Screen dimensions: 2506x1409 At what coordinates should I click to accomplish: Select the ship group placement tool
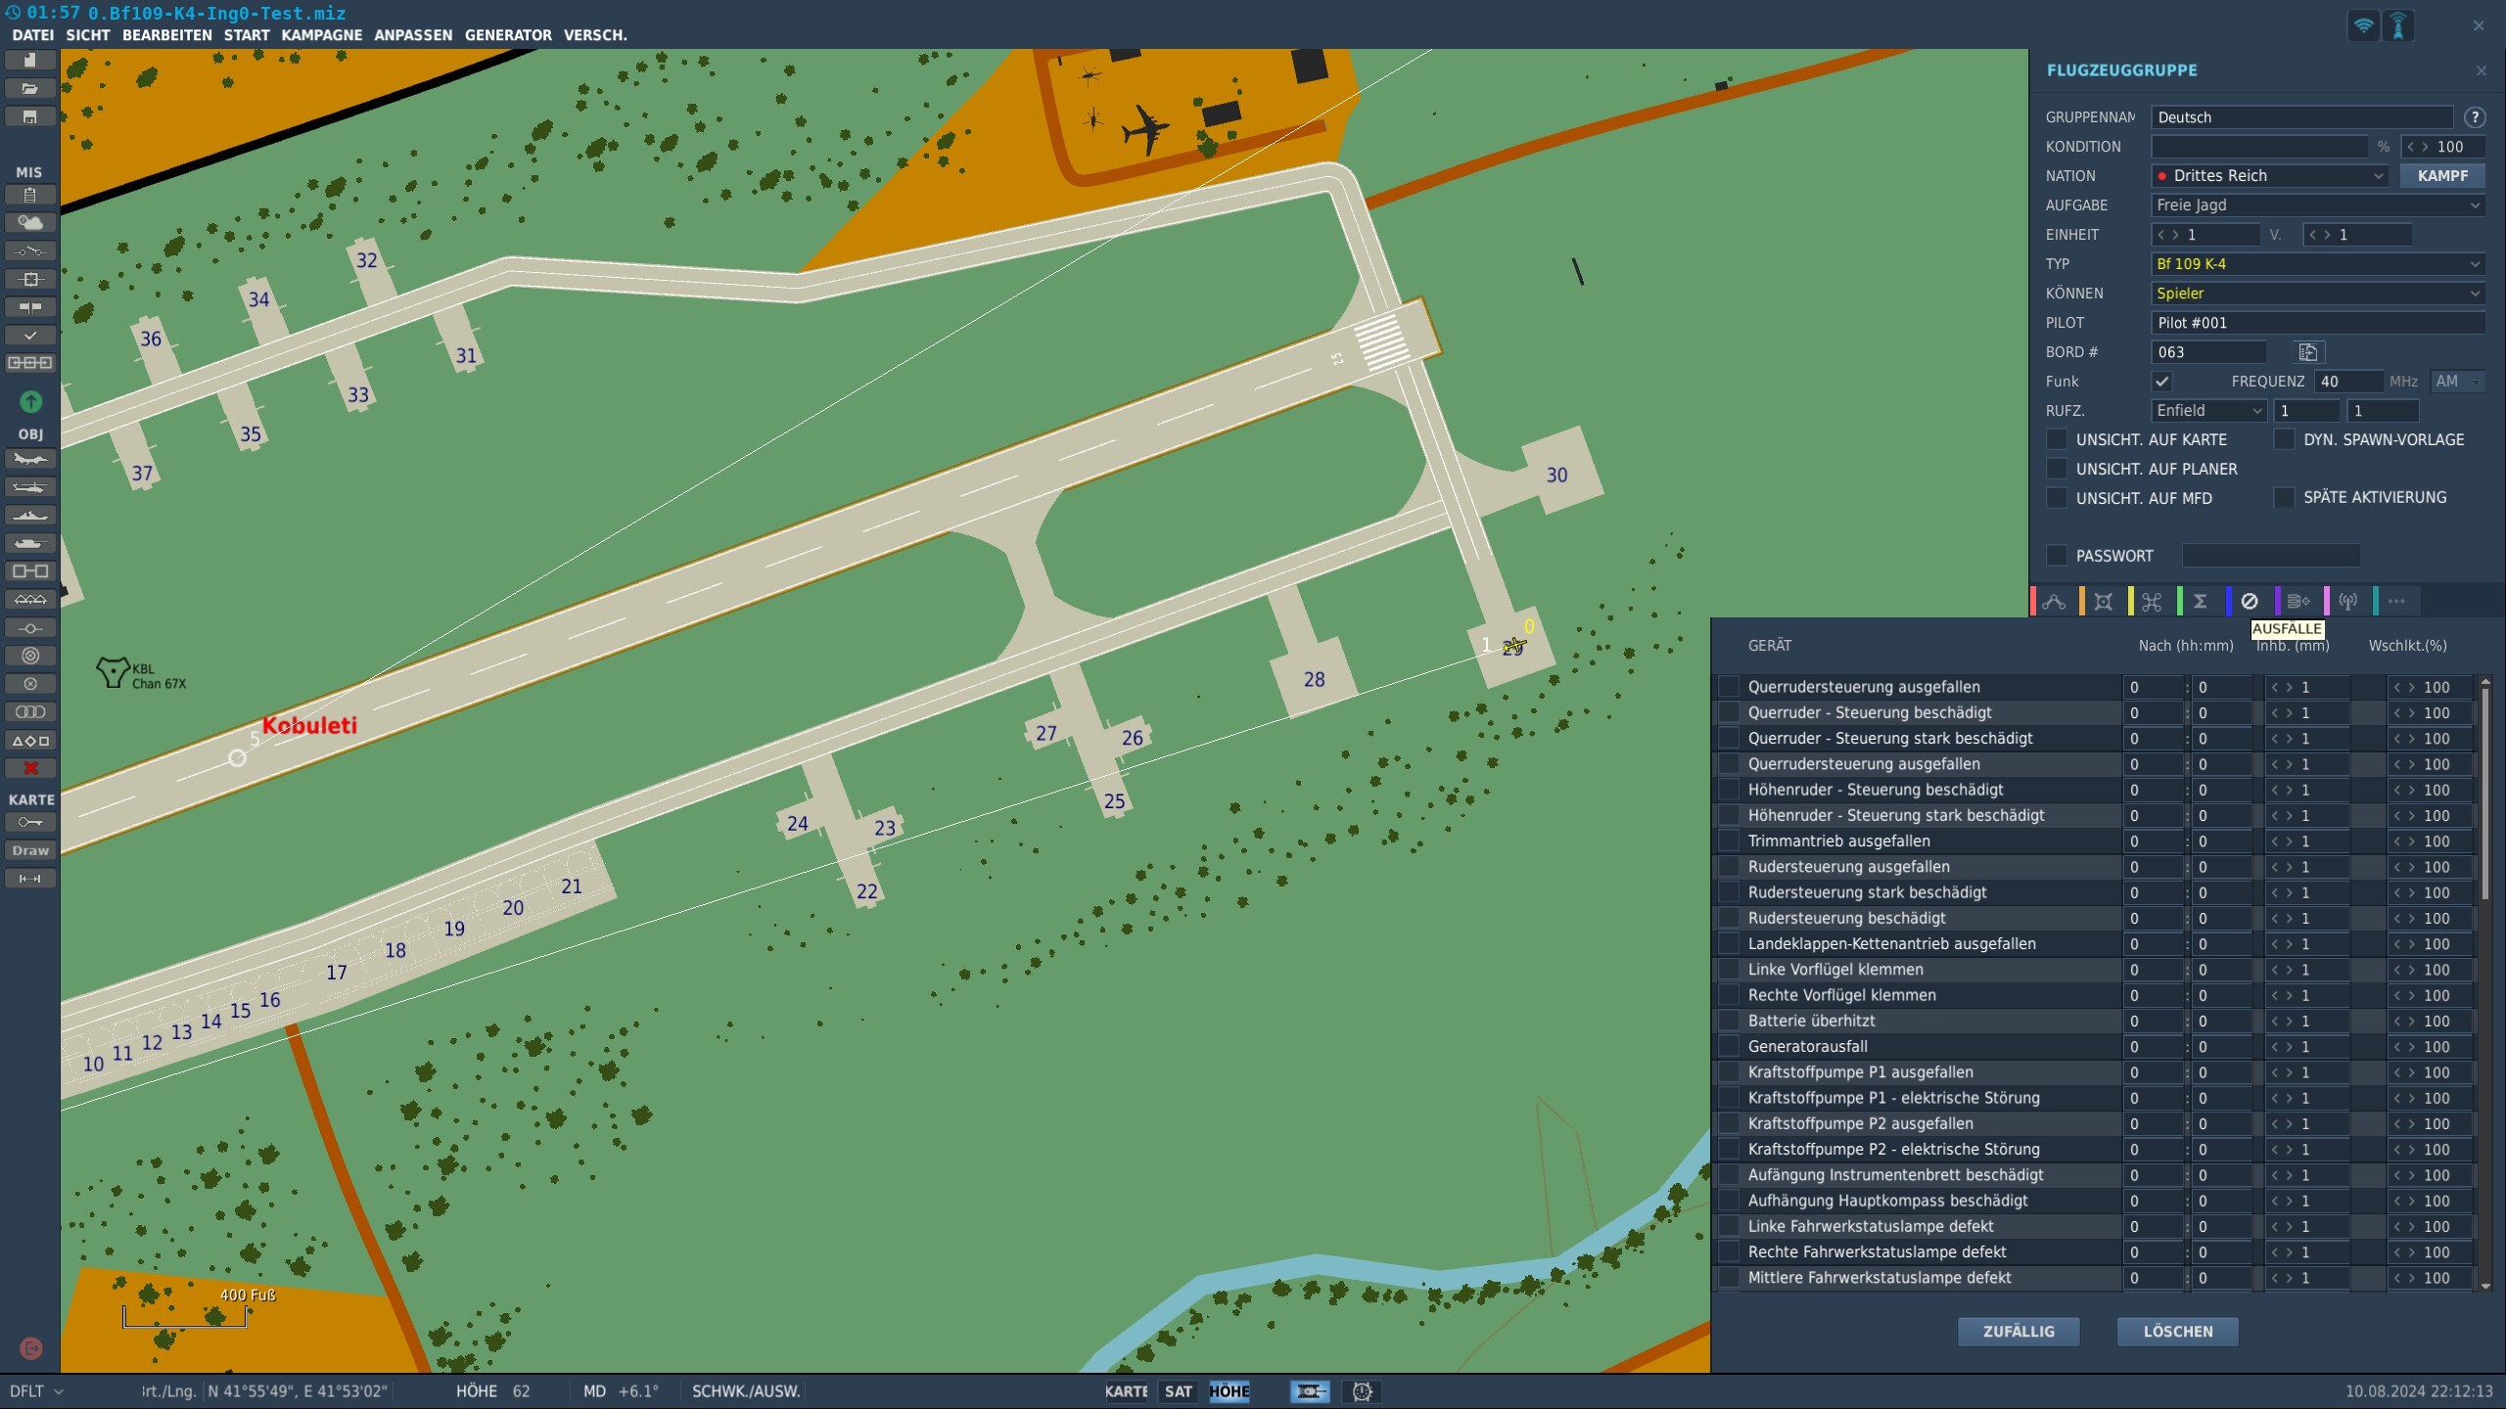click(x=29, y=516)
